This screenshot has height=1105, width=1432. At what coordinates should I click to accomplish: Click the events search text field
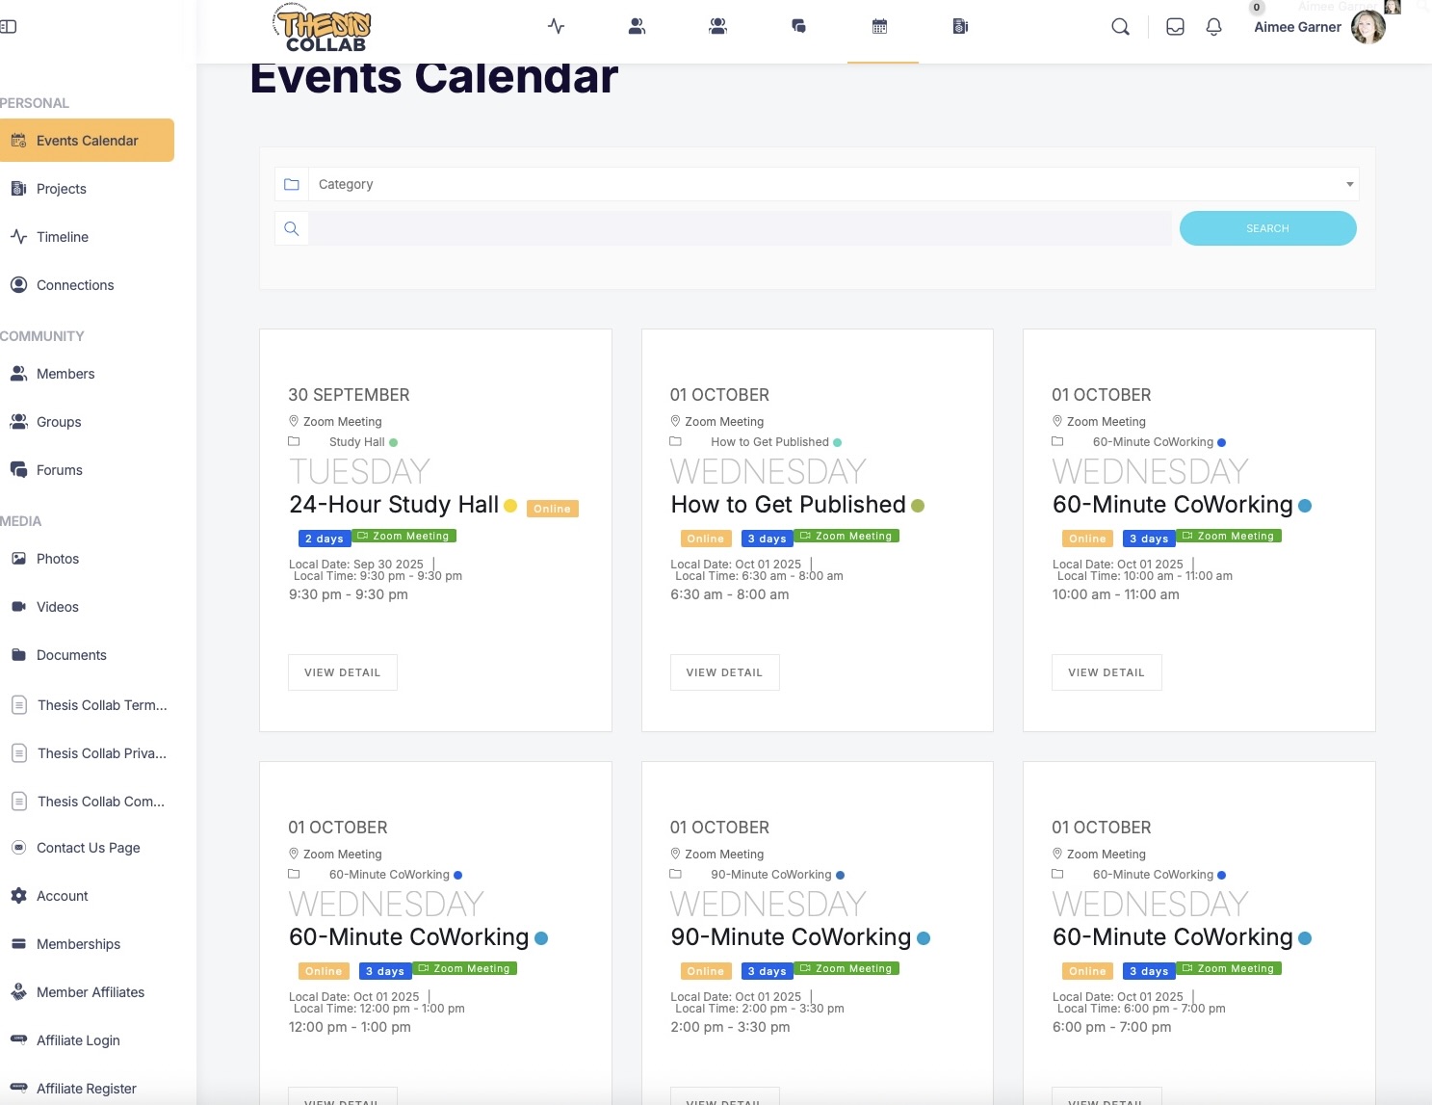[x=740, y=228]
